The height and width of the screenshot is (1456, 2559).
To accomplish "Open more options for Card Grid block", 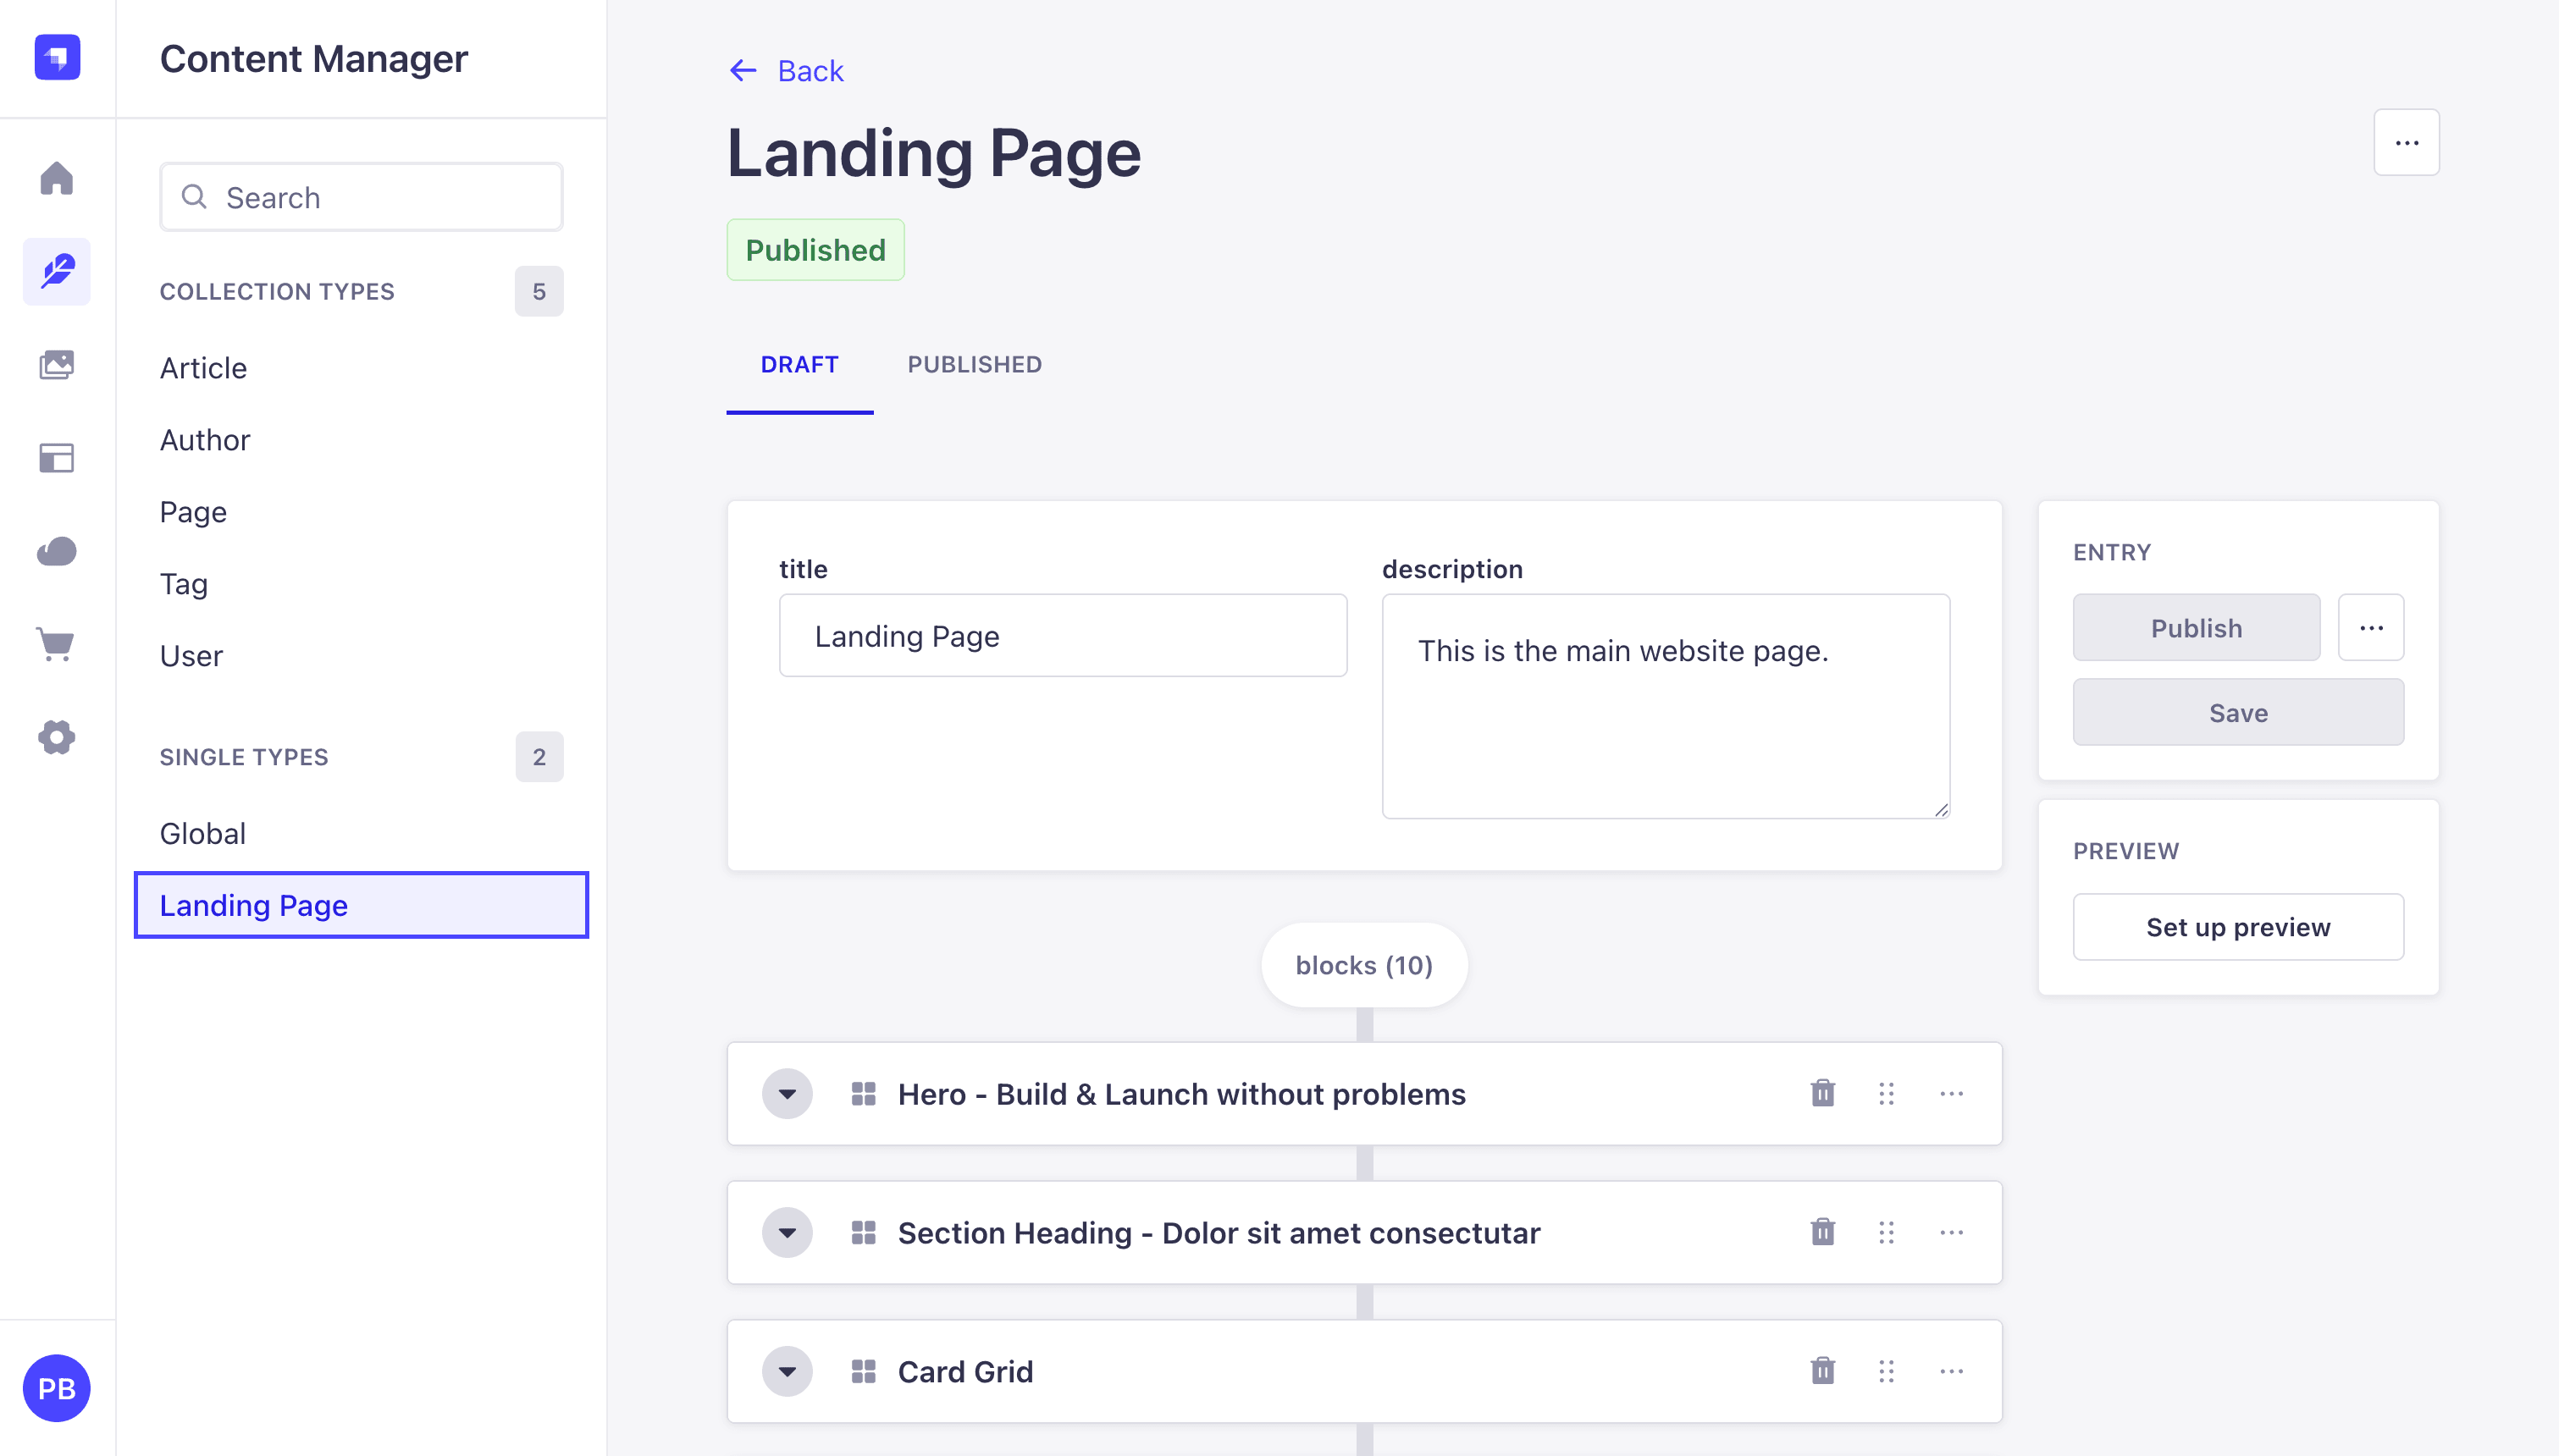I will tap(1951, 1371).
